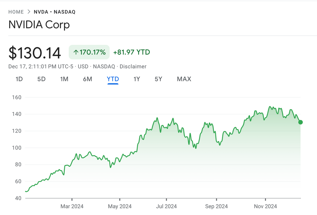
Task: Choose the 1Y time range
Action: 137,79
